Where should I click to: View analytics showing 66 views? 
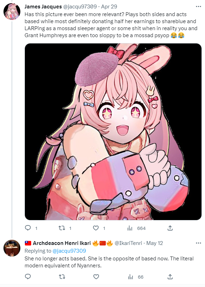click(136, 277)
